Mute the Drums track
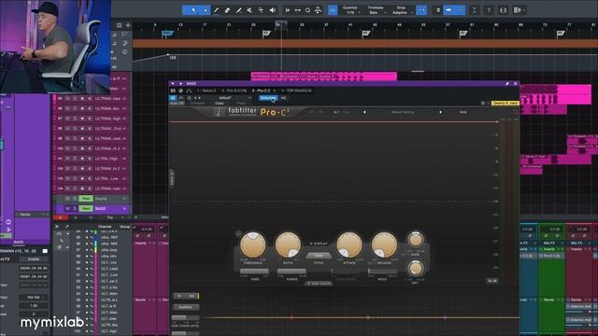The width and height of the screenshot is (598, 336). 68,199
